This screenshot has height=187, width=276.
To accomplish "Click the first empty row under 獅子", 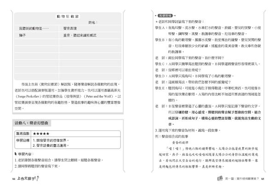I will (x=68, y=42).
